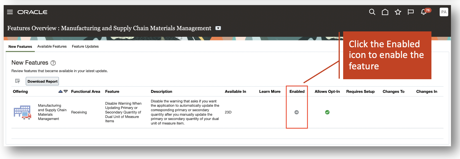Image resolution: width=460 pixels, height=159 pixels.
Task: Click the New Features section heading
Action: tap(30, 63)
